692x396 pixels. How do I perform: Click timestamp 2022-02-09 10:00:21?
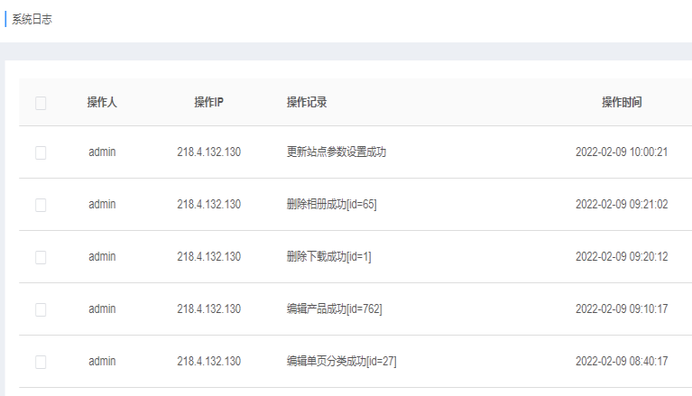622,152
